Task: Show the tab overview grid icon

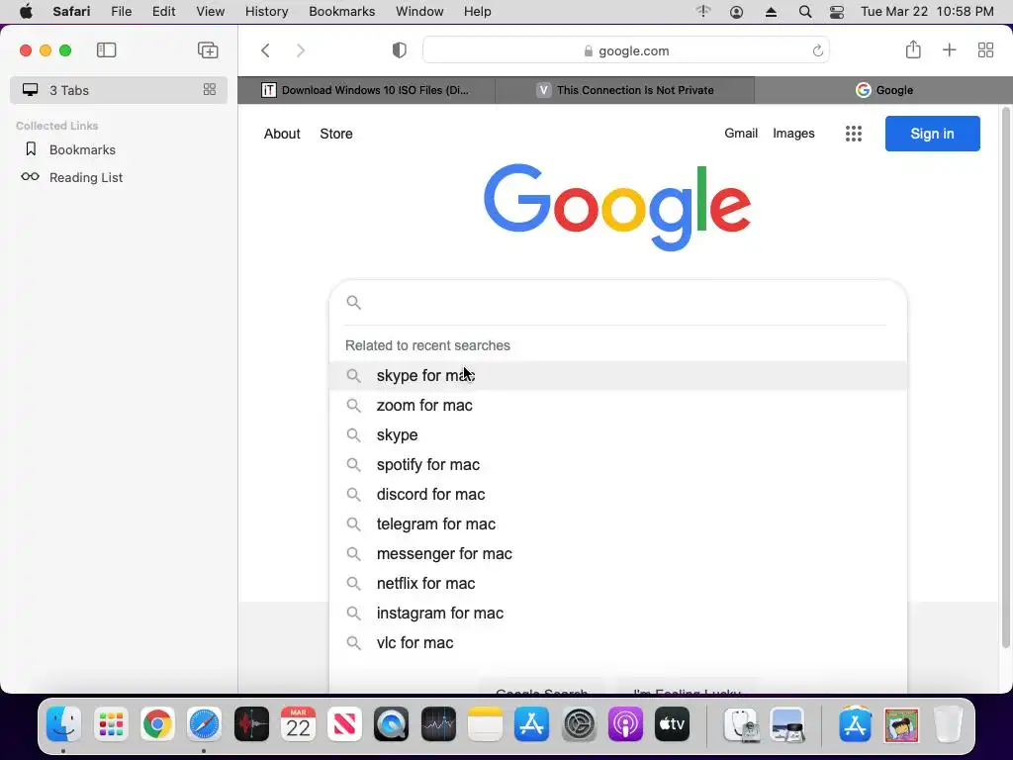Action: pos(985,49)
